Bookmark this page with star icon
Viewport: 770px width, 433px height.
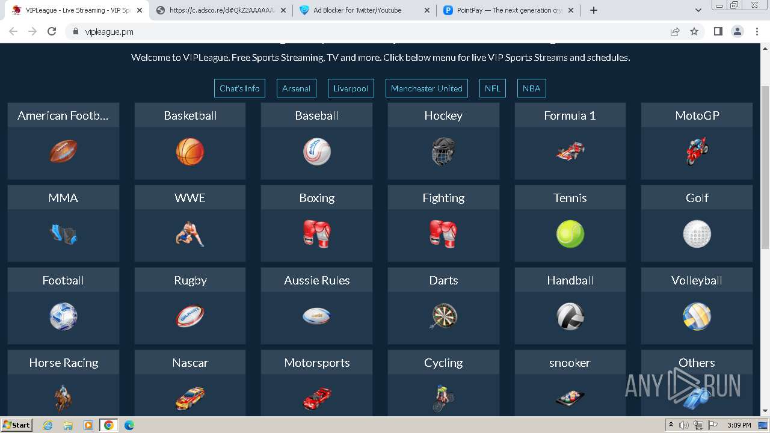(x=694, y=32)
